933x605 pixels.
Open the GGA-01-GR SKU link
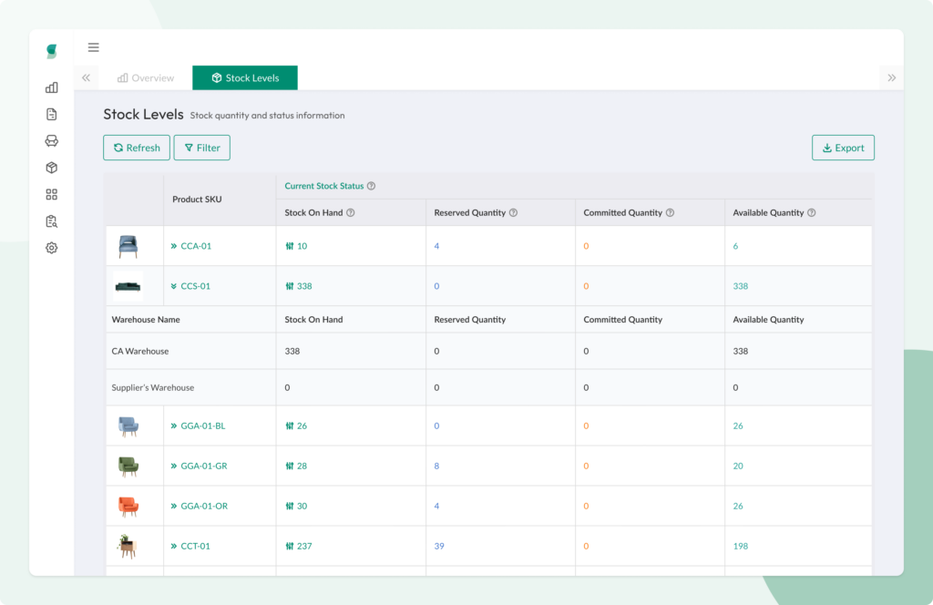204,467
